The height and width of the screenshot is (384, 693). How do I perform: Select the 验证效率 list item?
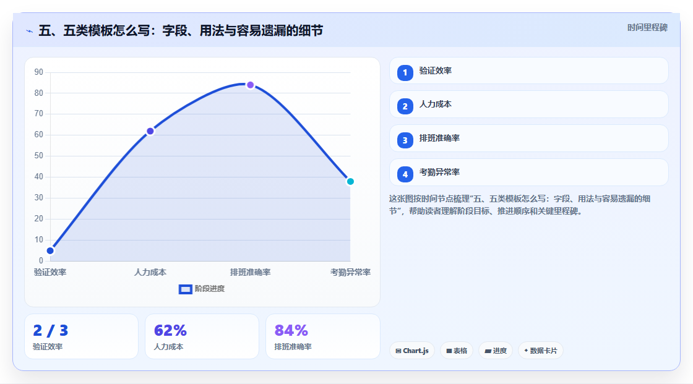528,70
